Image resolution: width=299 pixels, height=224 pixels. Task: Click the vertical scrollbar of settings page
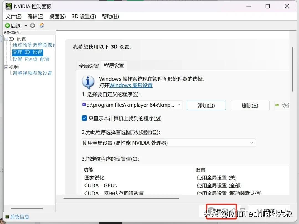tap(293, 69)
